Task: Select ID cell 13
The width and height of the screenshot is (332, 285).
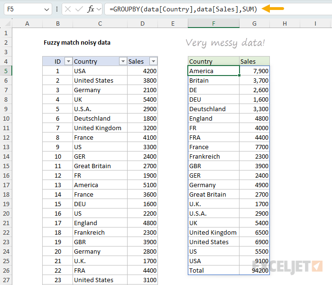Action: (57, 185)
